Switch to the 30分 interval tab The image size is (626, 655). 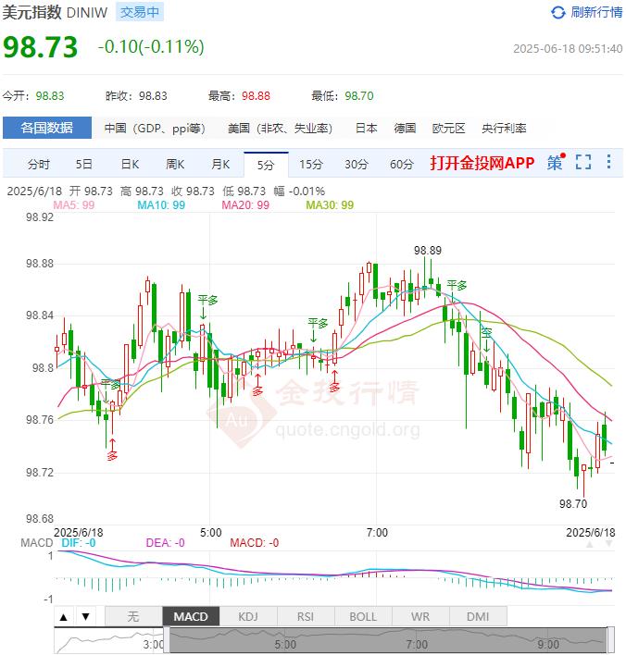tap(357, 164)
